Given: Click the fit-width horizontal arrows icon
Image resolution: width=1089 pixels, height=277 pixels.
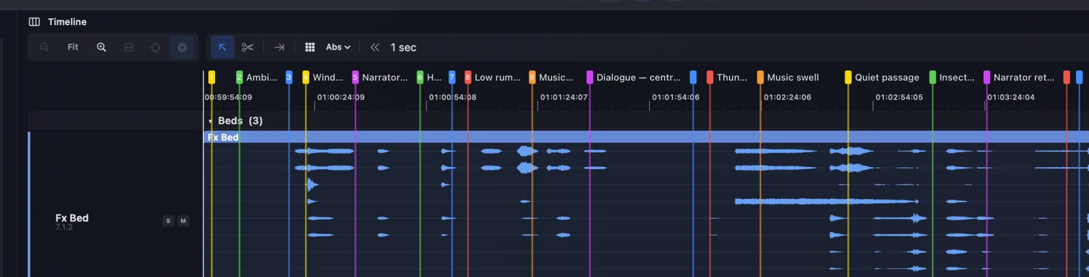Looking at the screenshot, I should (129, 48).
